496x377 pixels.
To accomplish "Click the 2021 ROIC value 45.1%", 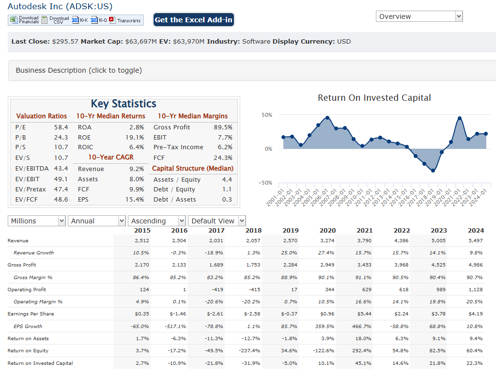I will (x=363, y=363).
